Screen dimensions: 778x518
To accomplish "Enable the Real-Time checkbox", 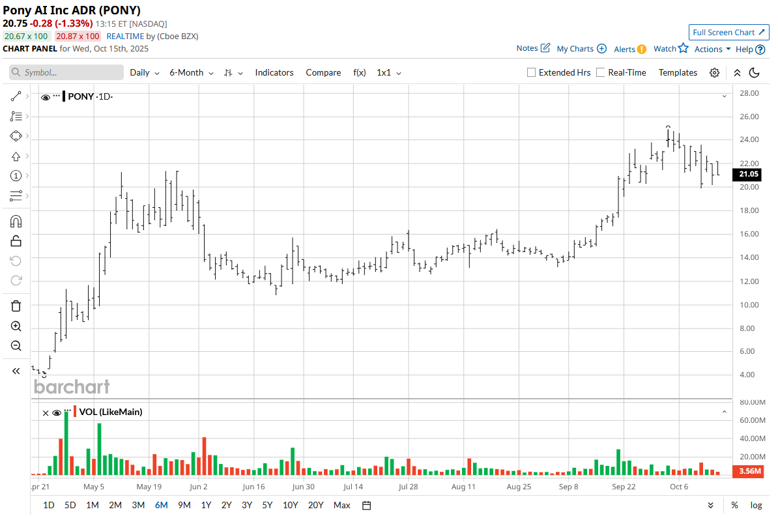I will coord(600,72).
